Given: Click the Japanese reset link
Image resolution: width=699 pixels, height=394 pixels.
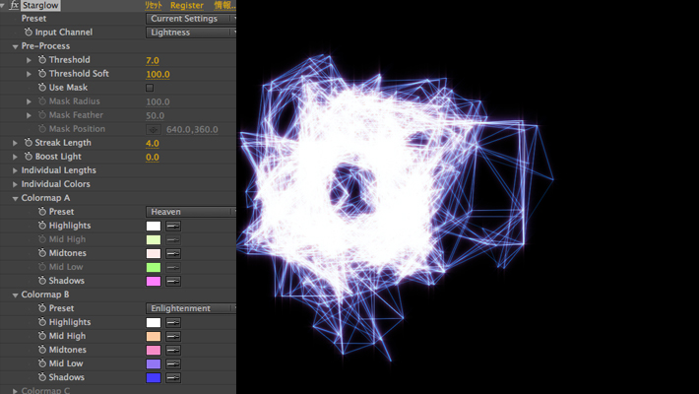Looking at the screenshot, I should [153, 5].
